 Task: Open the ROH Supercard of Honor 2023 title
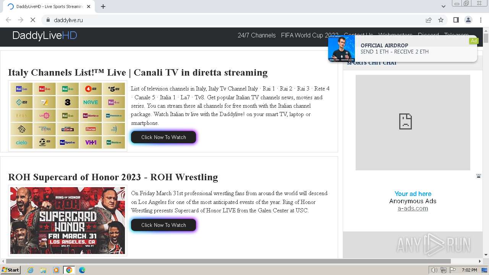[113, 177]
